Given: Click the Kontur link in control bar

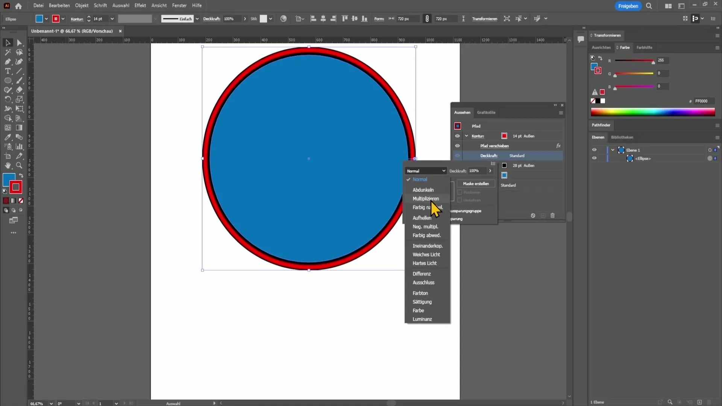Looking at the screenshot, I should click(x=77, y=19).
